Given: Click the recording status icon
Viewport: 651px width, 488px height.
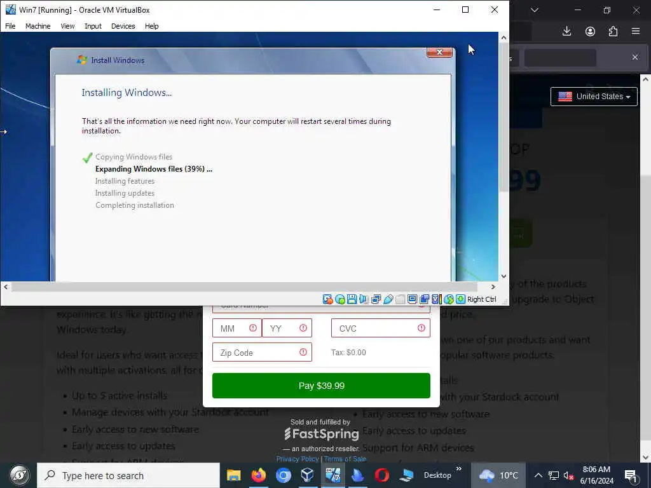Looking at the screenshot, I should (424, 299).
